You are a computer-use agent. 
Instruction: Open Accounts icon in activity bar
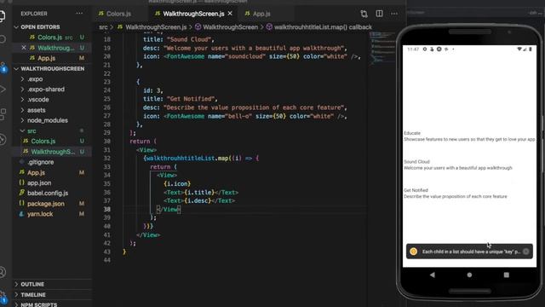pyautogui.click(x=3, y=272)
